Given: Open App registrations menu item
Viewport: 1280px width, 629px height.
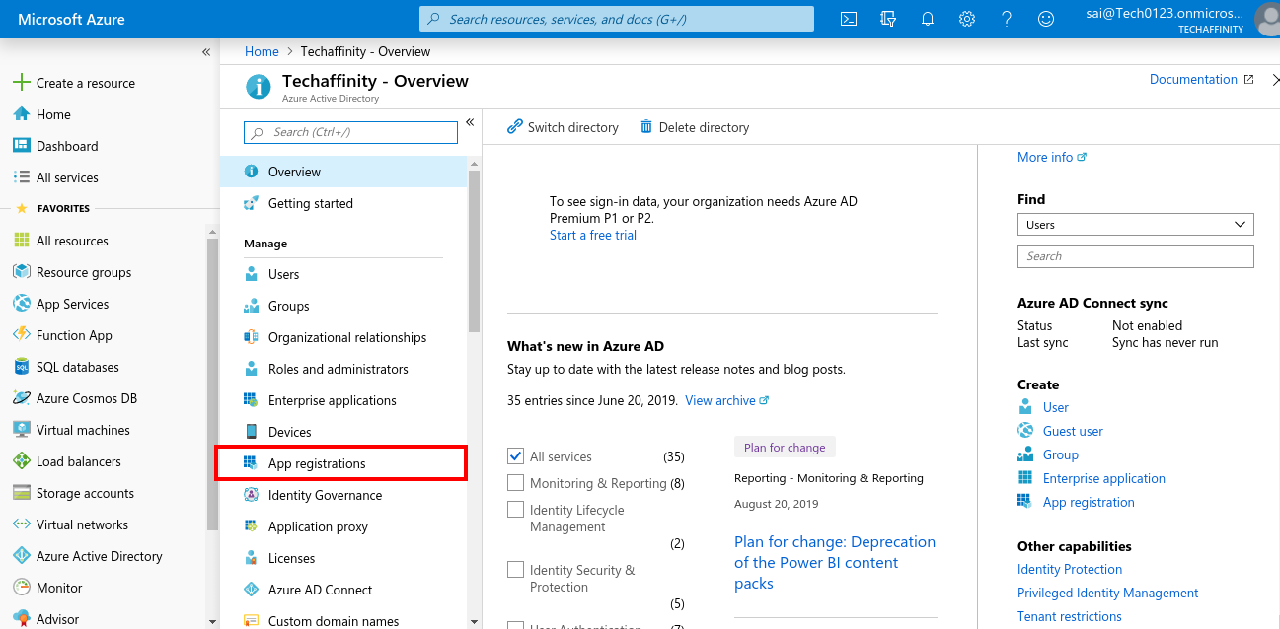Looking at the screenshot, I should coord(317,463).
